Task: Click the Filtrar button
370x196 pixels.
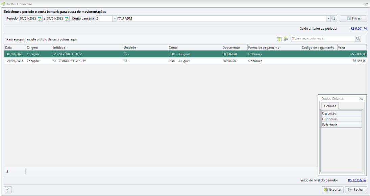Action: tap(353, 19)
